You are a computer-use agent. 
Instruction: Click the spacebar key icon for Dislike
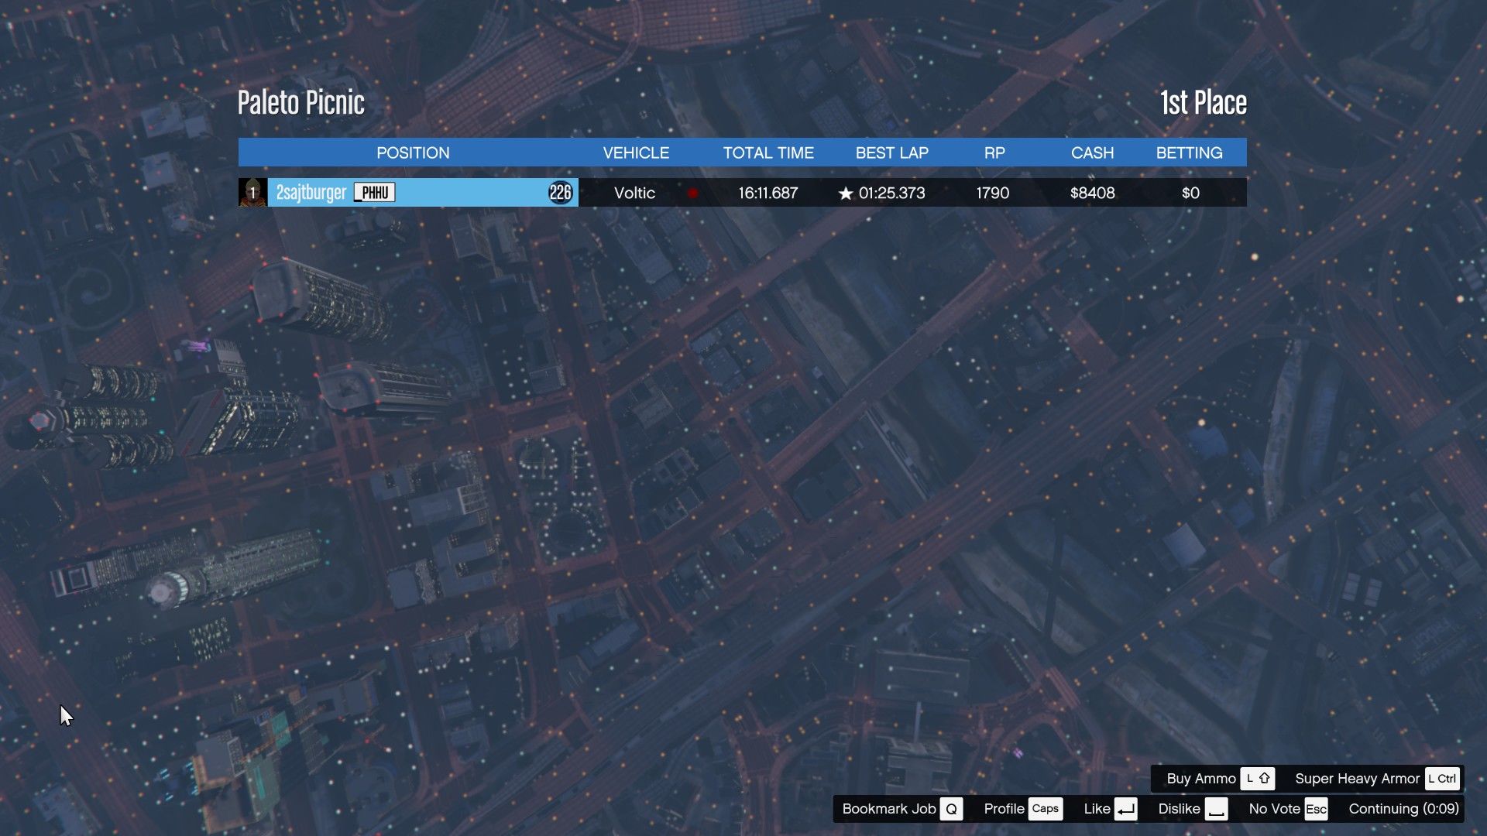coord(1216,809)
